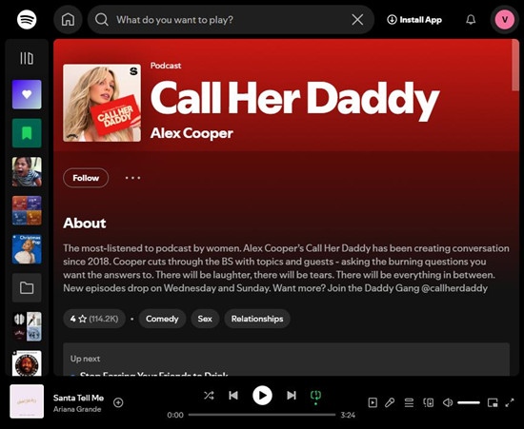Enter full screen mode icon
The width and height of the screenshot is (524, 429).
510,402
